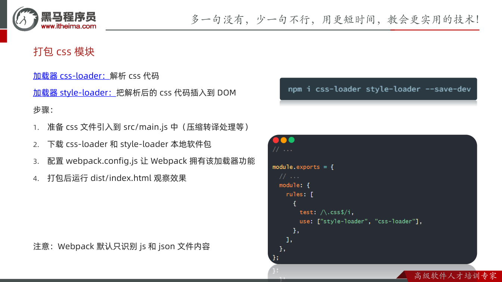This screenshot has height=282, width=502.
Task: Click the rules: [ code line
Action: pyautogui.click(x=300, y=194)
